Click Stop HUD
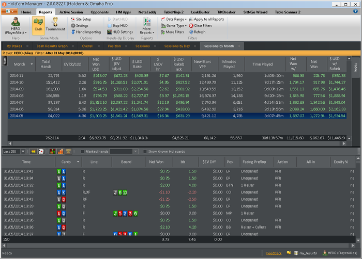The image size is (362, 259). 117,26
